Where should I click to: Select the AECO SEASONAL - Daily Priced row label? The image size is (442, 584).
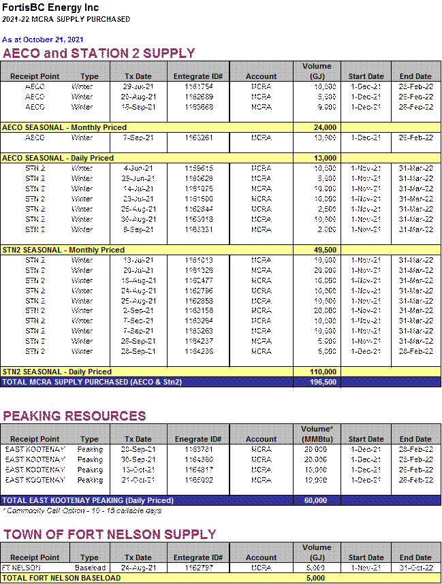point(58,158)
